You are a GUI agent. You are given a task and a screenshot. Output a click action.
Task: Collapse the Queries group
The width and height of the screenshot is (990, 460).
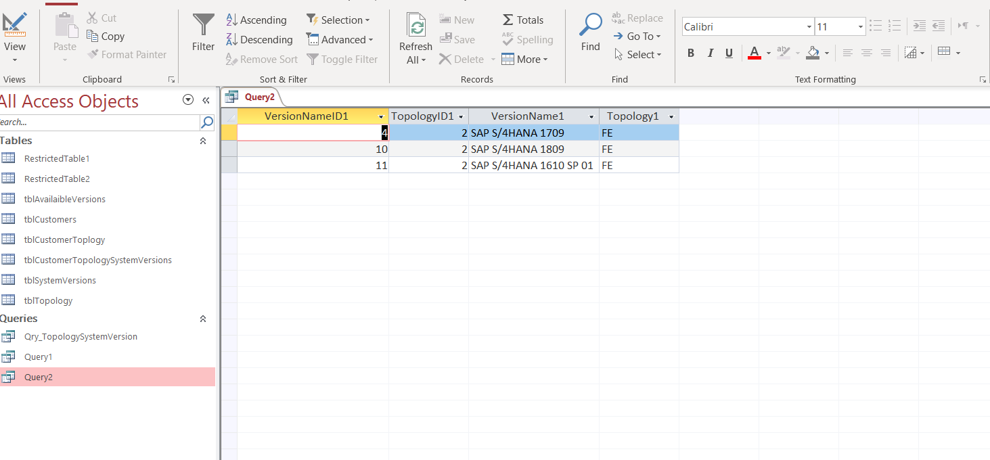(202, 319)
